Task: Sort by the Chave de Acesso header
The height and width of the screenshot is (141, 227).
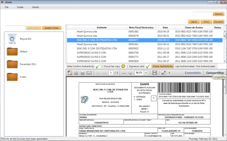Action: coord(194,28)
